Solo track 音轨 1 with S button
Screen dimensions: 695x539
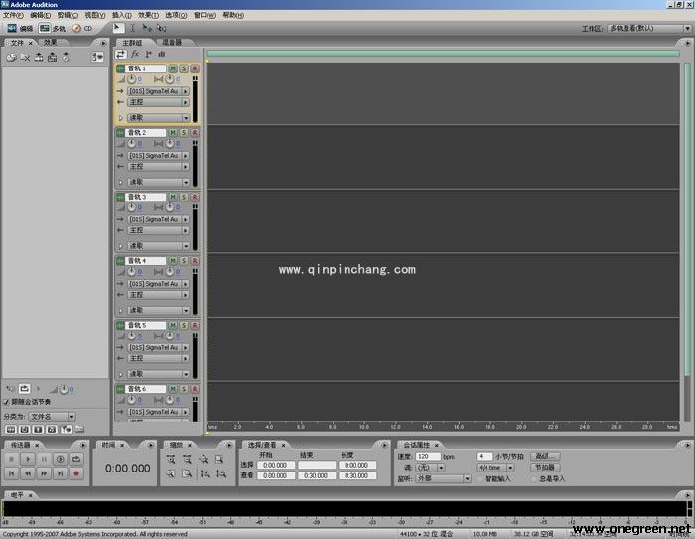point(184,68)
